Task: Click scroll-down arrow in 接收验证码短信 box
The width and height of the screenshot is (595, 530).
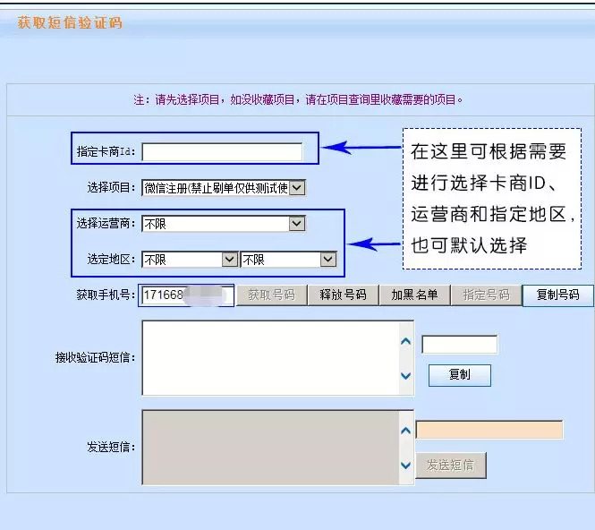Action: pyautogui.click(x=406, y=375)
